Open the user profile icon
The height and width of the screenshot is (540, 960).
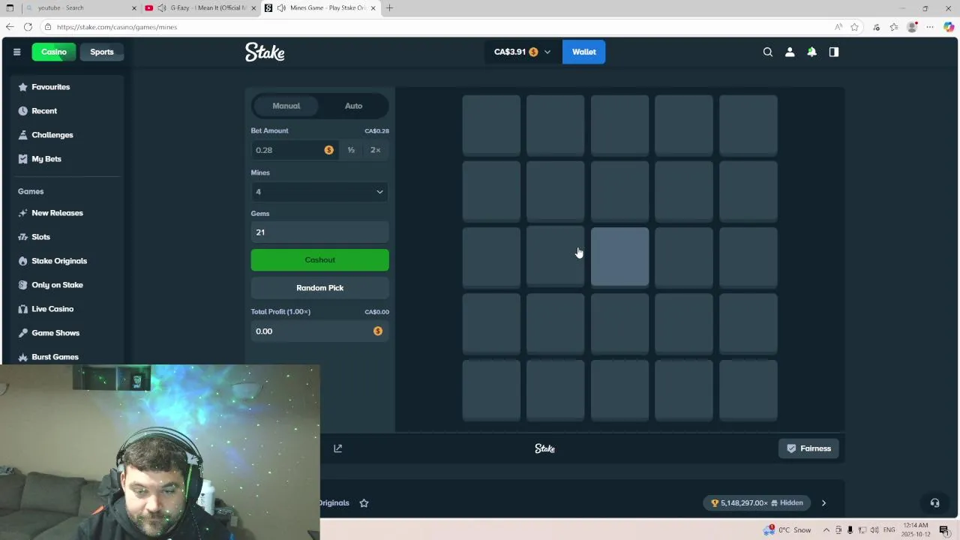(790, 52)
